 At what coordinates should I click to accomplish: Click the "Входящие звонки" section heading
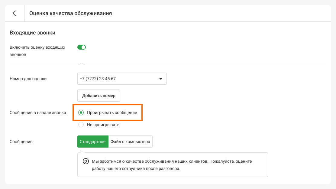(x=32, y=33)
